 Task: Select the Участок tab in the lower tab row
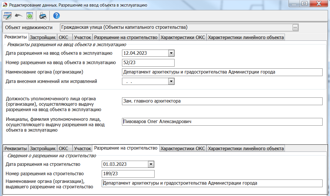tap(82, 148)
